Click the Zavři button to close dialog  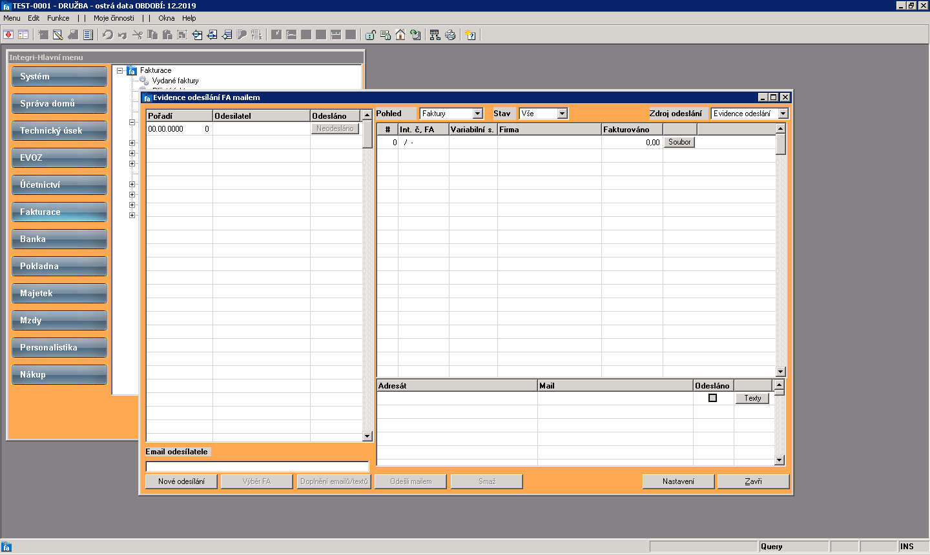[x=753, y=481]
